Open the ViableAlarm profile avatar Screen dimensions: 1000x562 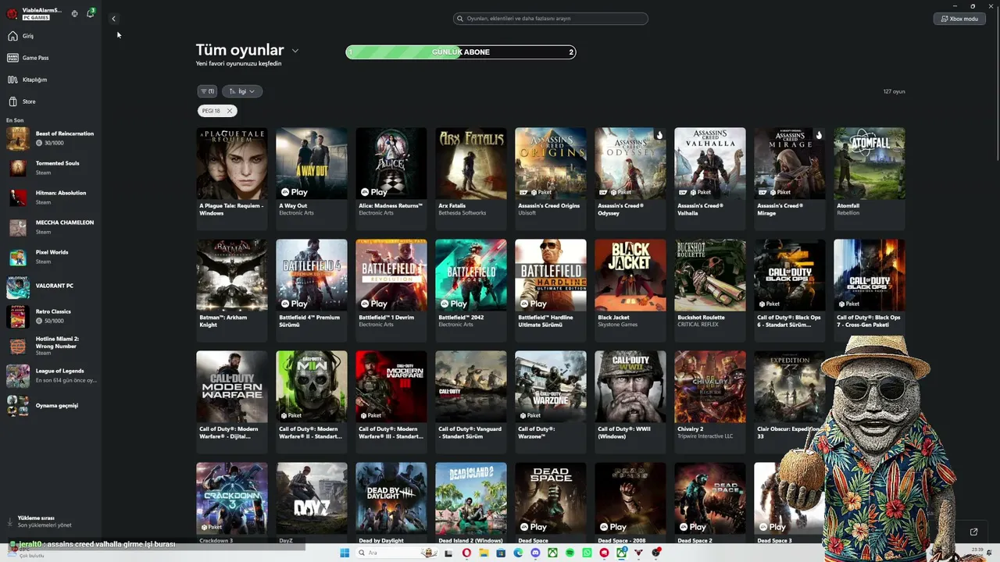[x=12, y=13]
